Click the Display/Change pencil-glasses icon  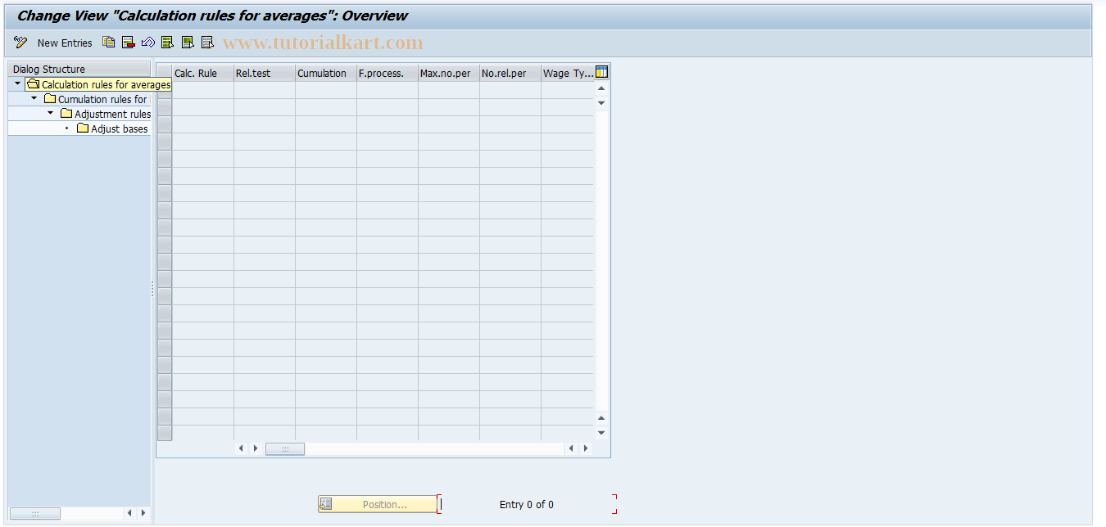click(x=20, y=43)
